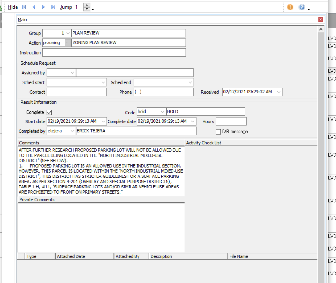Click the File Name column header
This screenshot has width=336, height=283.
[238, 256]
